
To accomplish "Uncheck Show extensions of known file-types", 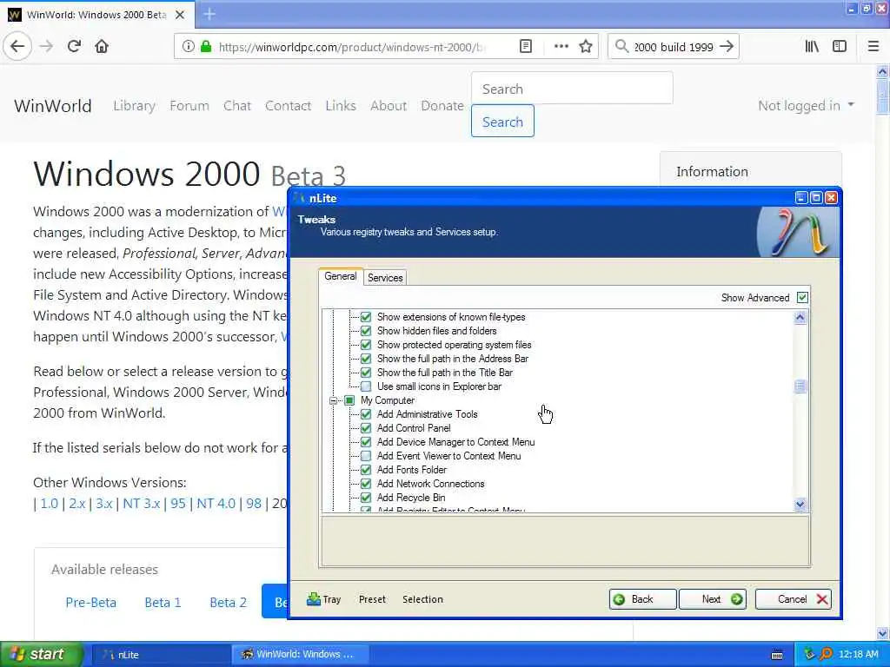I will 366,317.
